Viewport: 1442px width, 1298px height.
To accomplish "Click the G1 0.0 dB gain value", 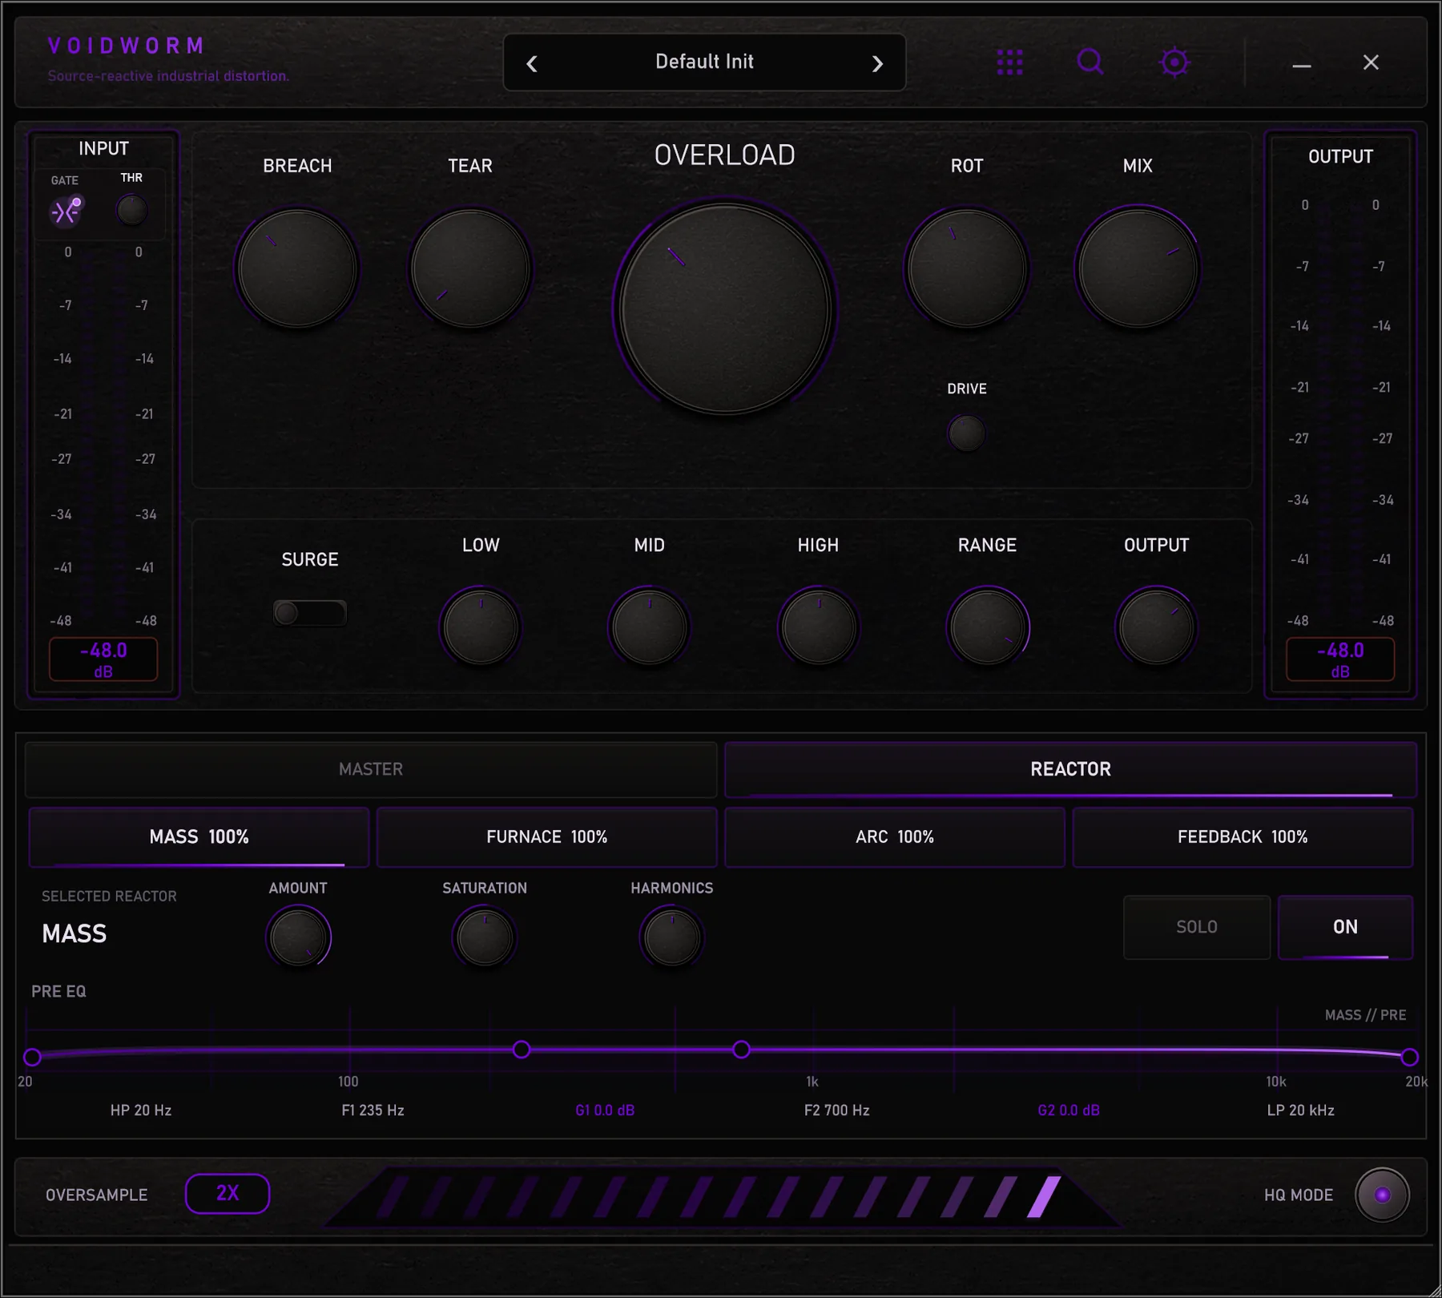I will click(605, 1111).
